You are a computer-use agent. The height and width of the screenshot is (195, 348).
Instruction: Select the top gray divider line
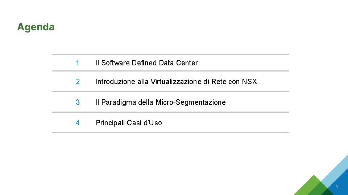(x=170, y=54)
